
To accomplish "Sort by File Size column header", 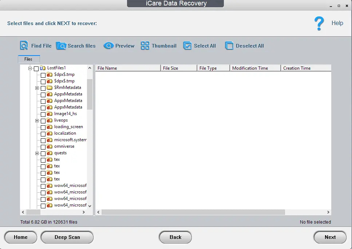I will point(179,68).
